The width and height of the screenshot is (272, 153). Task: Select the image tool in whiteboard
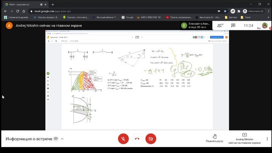click(48, 88)
